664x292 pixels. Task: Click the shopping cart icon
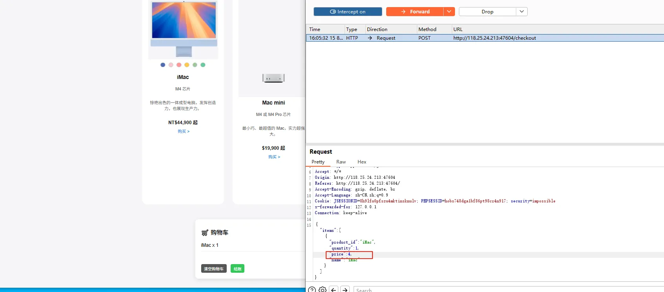tap(205, 233)
